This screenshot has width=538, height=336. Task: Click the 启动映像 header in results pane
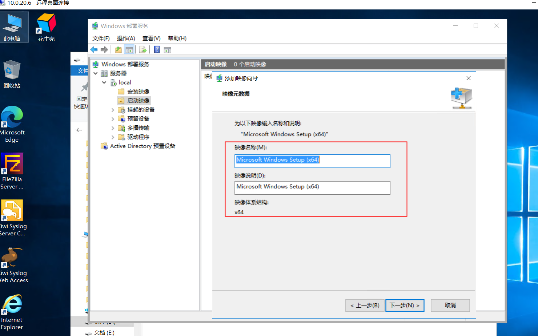pyautogui.click(x=216, y=64)
